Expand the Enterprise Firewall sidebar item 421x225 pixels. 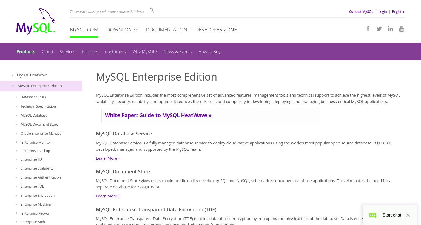pos(17,213)
